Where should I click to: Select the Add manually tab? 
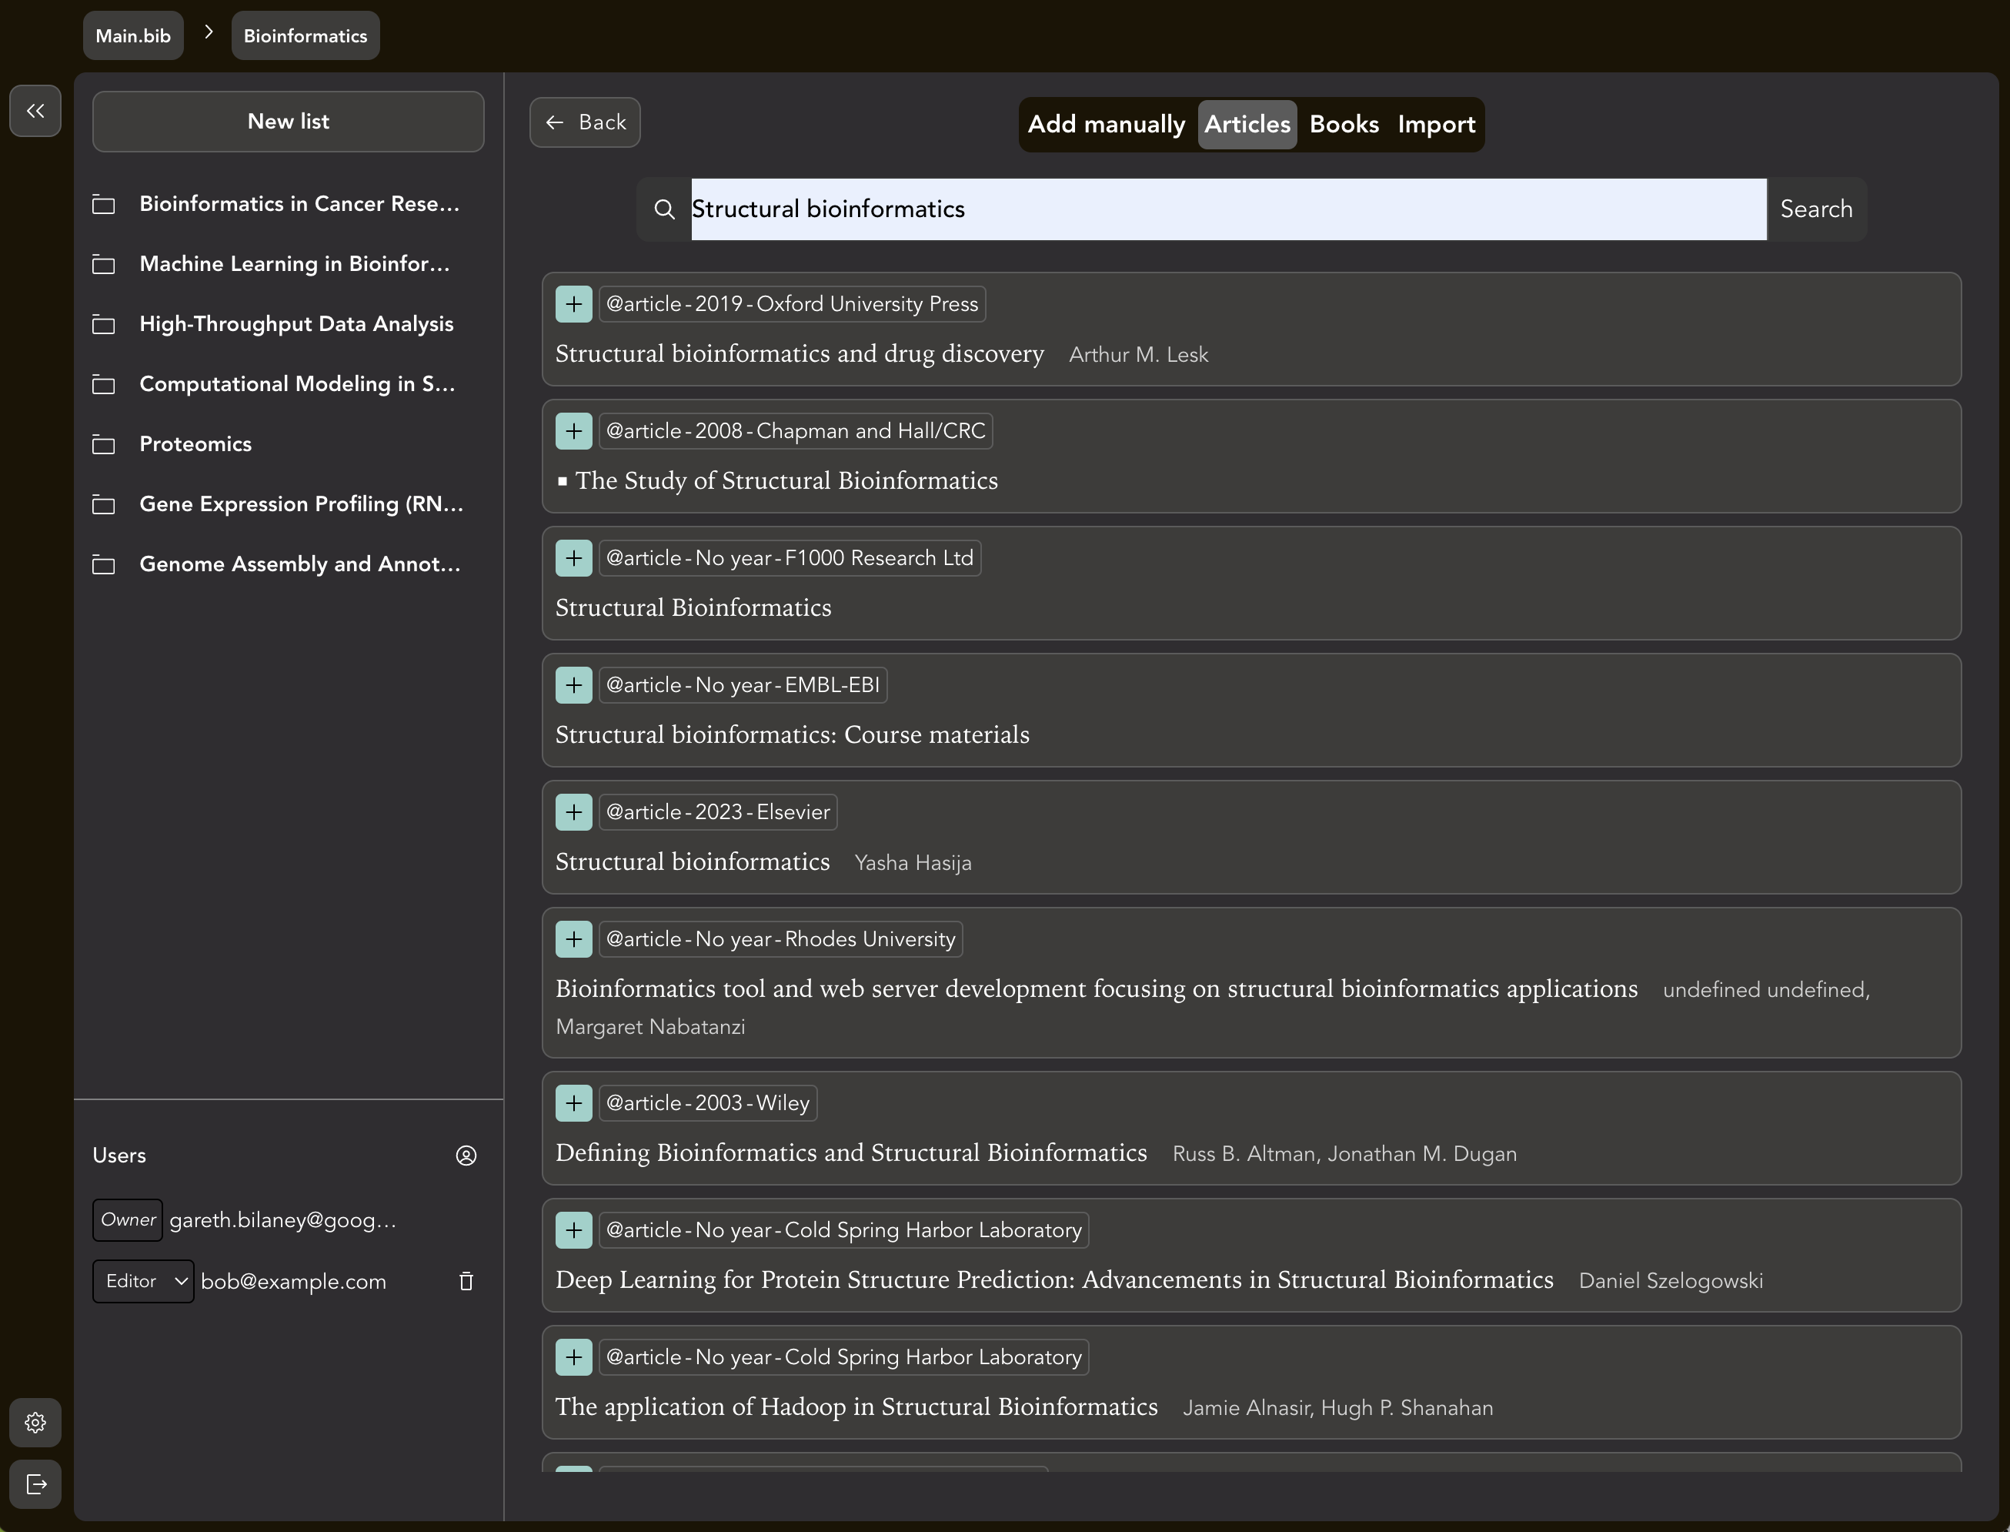point(1106,124)
